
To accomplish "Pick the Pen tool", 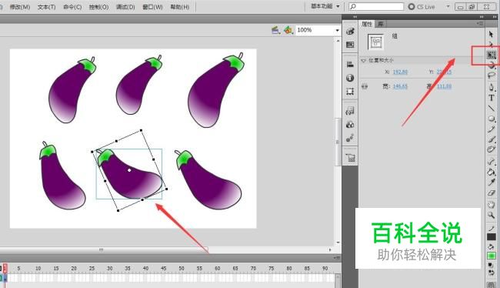I will coord(492,87).
